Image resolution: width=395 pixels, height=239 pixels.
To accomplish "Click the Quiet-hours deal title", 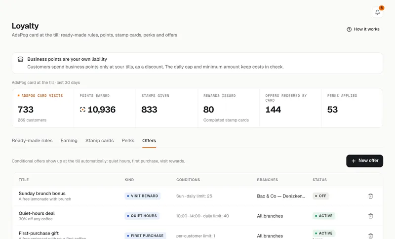I will tap(37, 213).
